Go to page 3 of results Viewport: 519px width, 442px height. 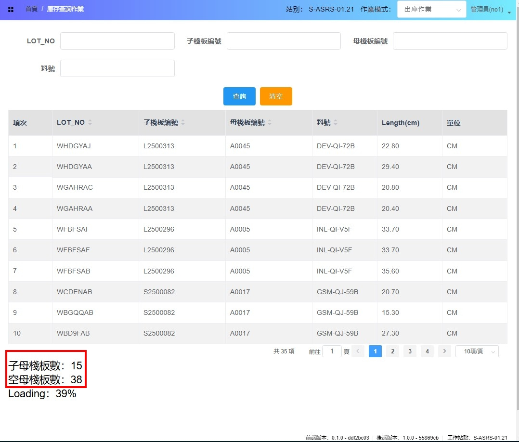click(x=410, y=351)
